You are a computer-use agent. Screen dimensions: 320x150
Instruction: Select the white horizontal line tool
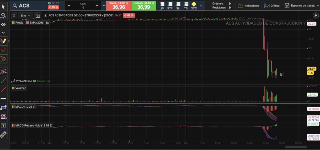pos(3,99)
